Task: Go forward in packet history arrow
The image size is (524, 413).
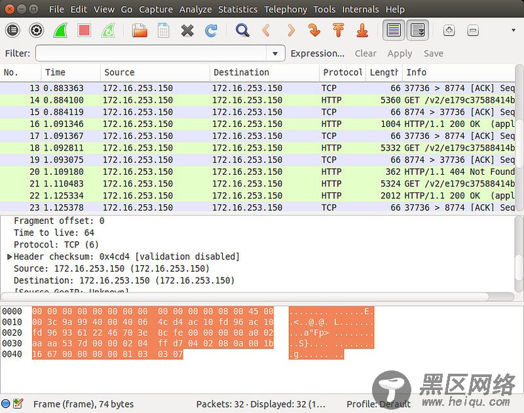Action: (x=291, y=30)
